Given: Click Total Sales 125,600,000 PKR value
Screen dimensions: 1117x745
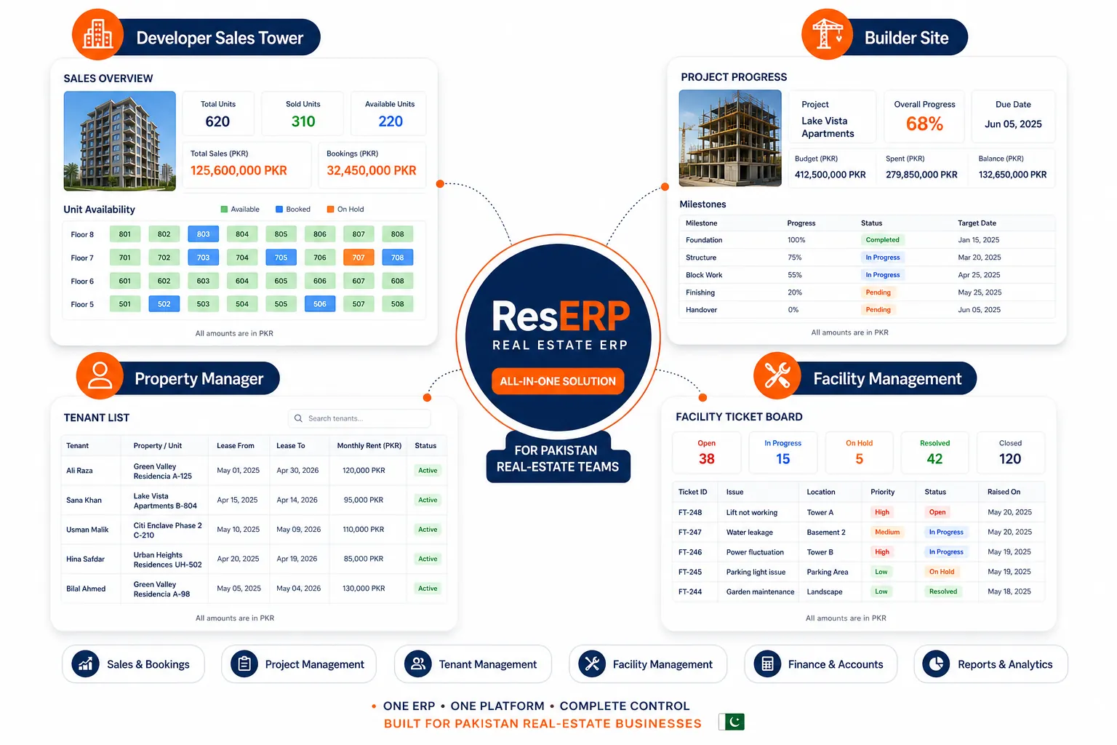Looking at the screenshot, I should pyautogui.click(x=239, y=170).
